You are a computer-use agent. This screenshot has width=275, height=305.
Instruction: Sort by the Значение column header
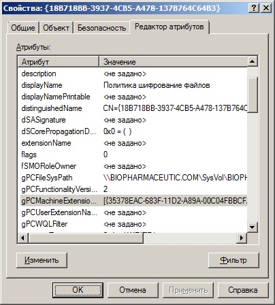pos(173,61)
